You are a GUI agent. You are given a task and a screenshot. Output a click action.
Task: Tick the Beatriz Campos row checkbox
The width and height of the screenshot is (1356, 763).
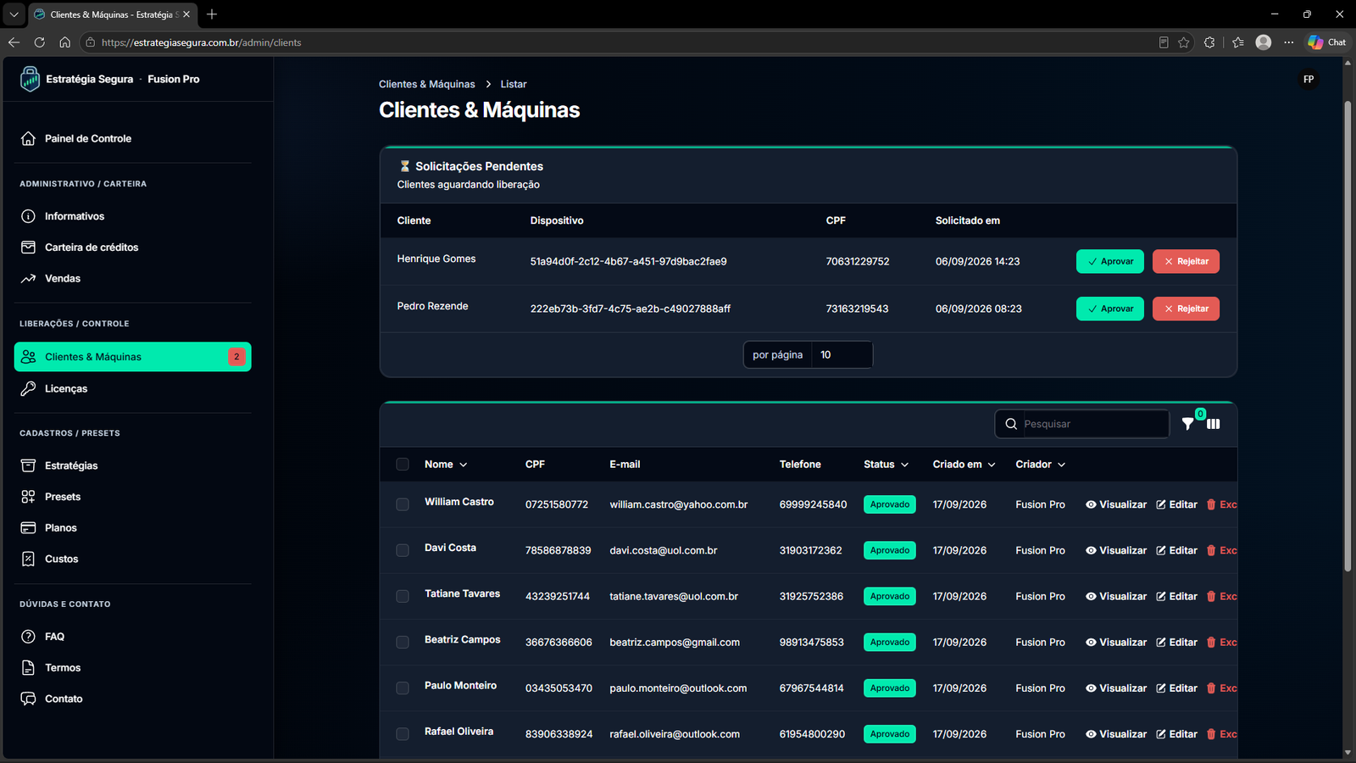(403, 642)
